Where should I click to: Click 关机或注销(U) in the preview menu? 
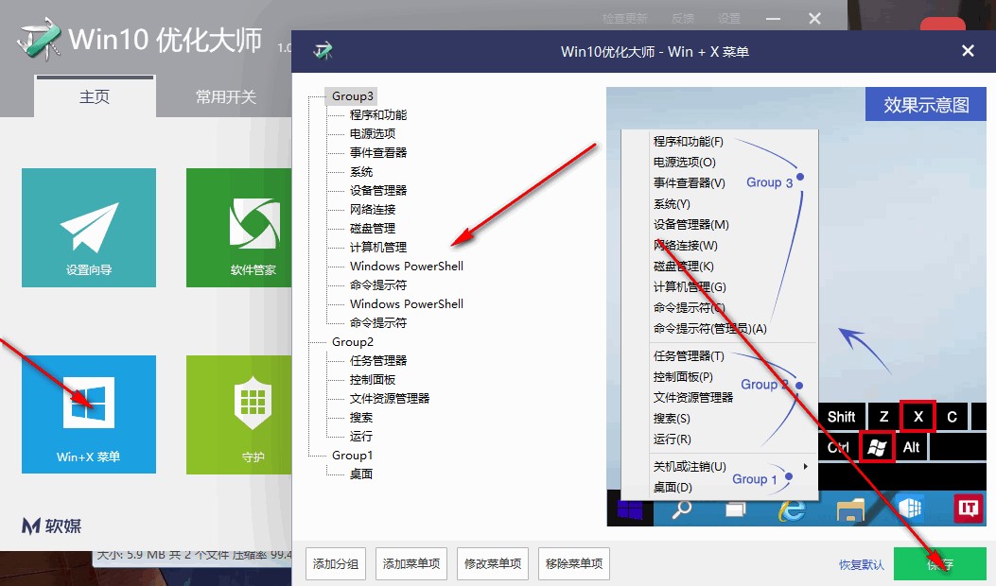[690, 467]
